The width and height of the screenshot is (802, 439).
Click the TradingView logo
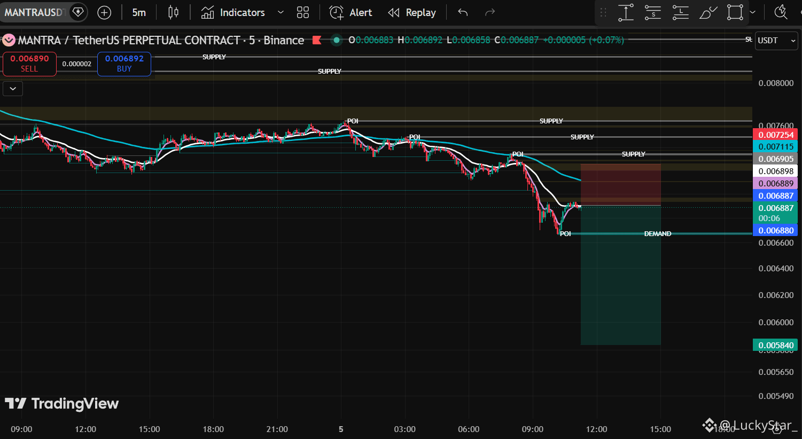(x=62, y=404)
